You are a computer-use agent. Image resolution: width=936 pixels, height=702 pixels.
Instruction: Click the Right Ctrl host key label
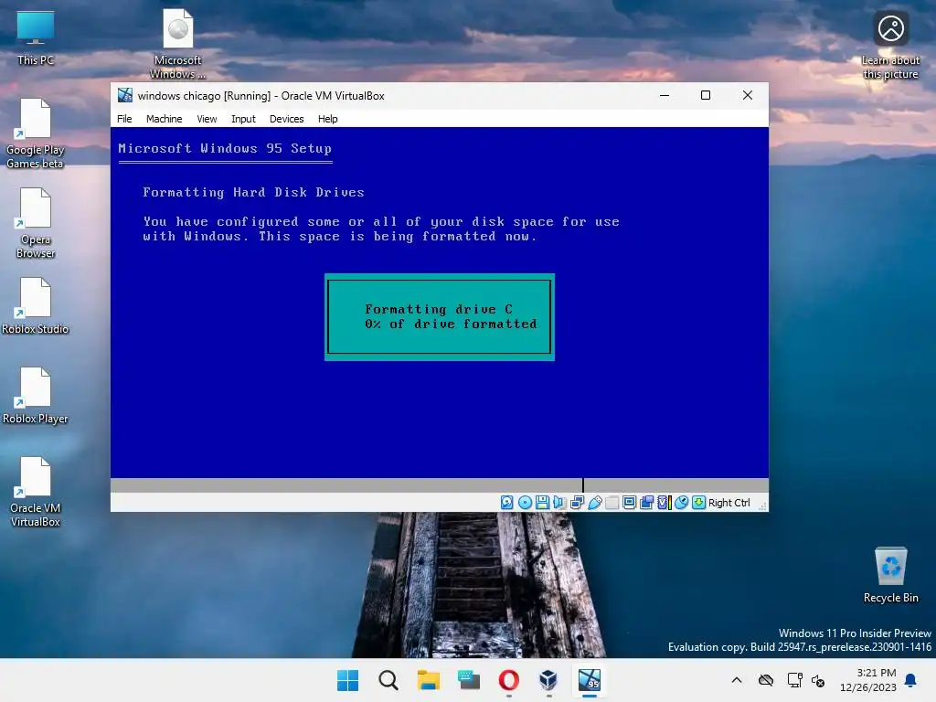click(729, 503)
